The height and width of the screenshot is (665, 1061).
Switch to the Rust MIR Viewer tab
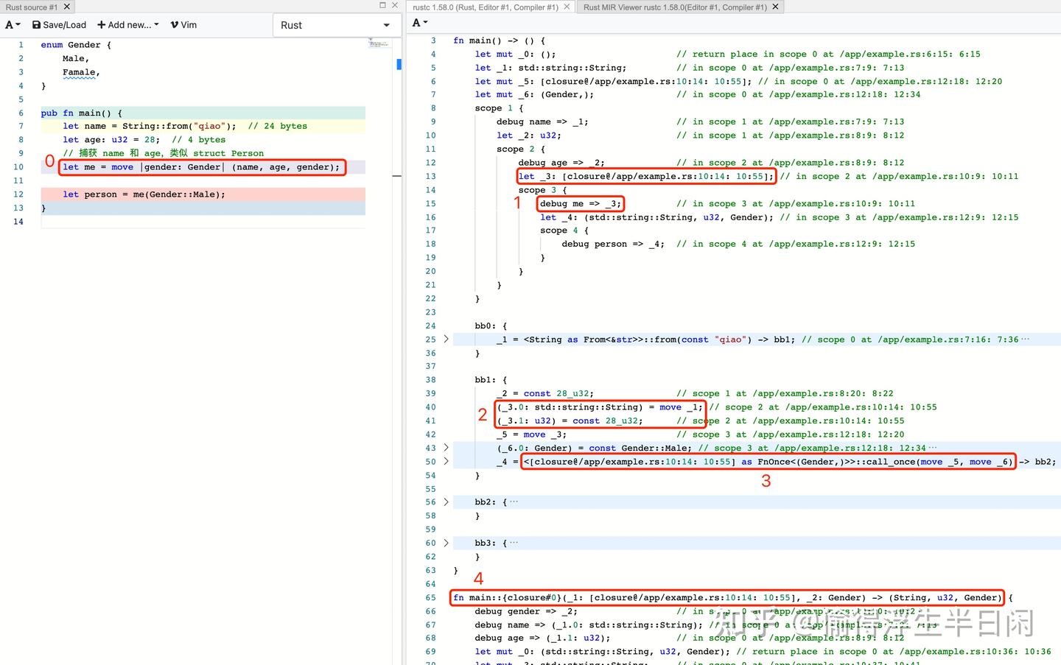click(674, 7)
